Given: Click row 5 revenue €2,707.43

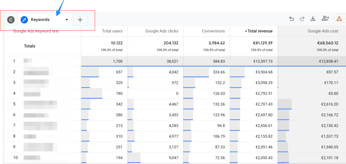Looking at the screenshot, I should (x=264, y=104).
